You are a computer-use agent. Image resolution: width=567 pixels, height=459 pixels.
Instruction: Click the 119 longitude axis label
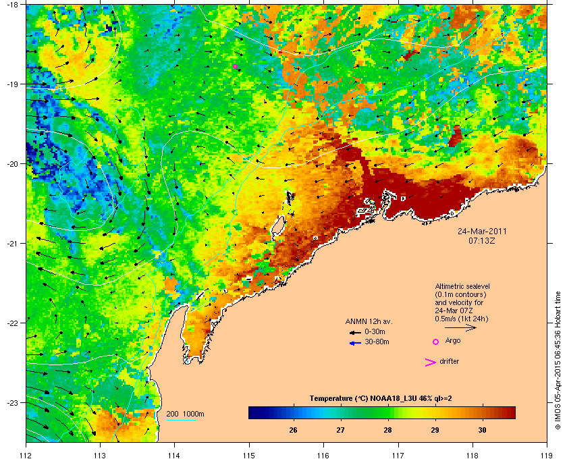[547, 455]
